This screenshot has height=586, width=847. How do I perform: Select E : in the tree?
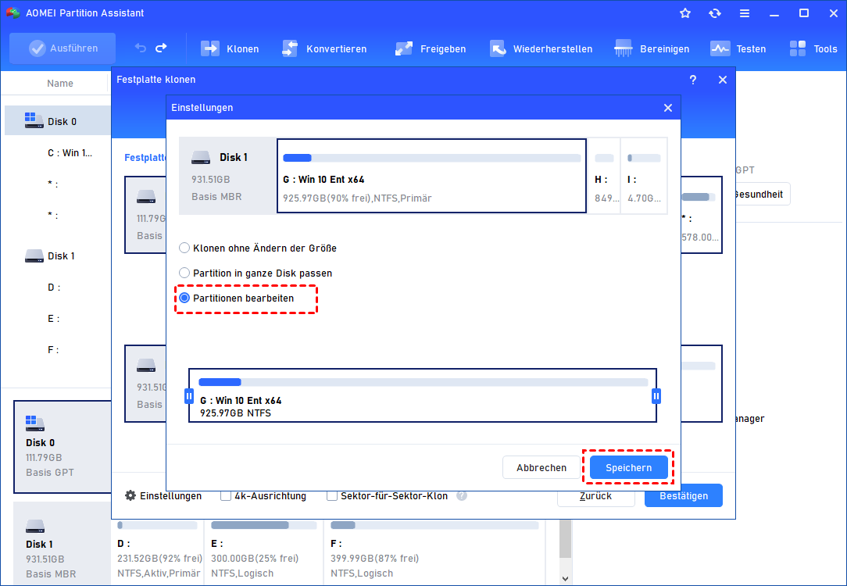53,319
